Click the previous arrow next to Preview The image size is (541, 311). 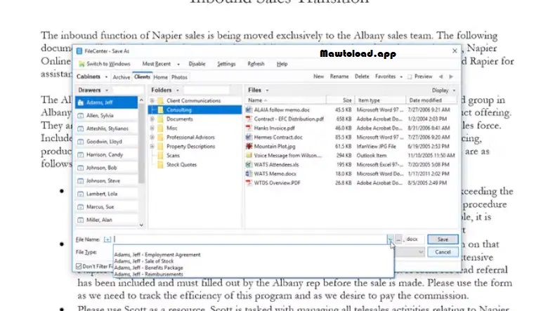[441, 77]
